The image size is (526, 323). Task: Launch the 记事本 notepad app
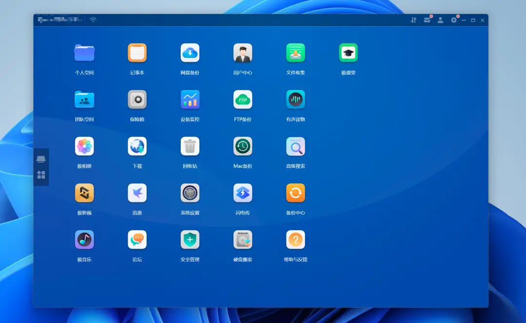[x=137, y=53]
